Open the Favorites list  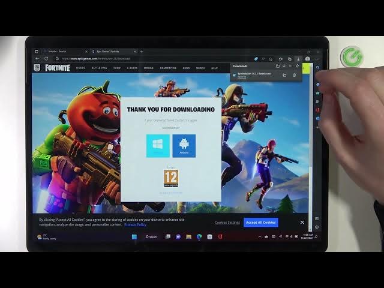pyautogui.click(x=281, y=59)
